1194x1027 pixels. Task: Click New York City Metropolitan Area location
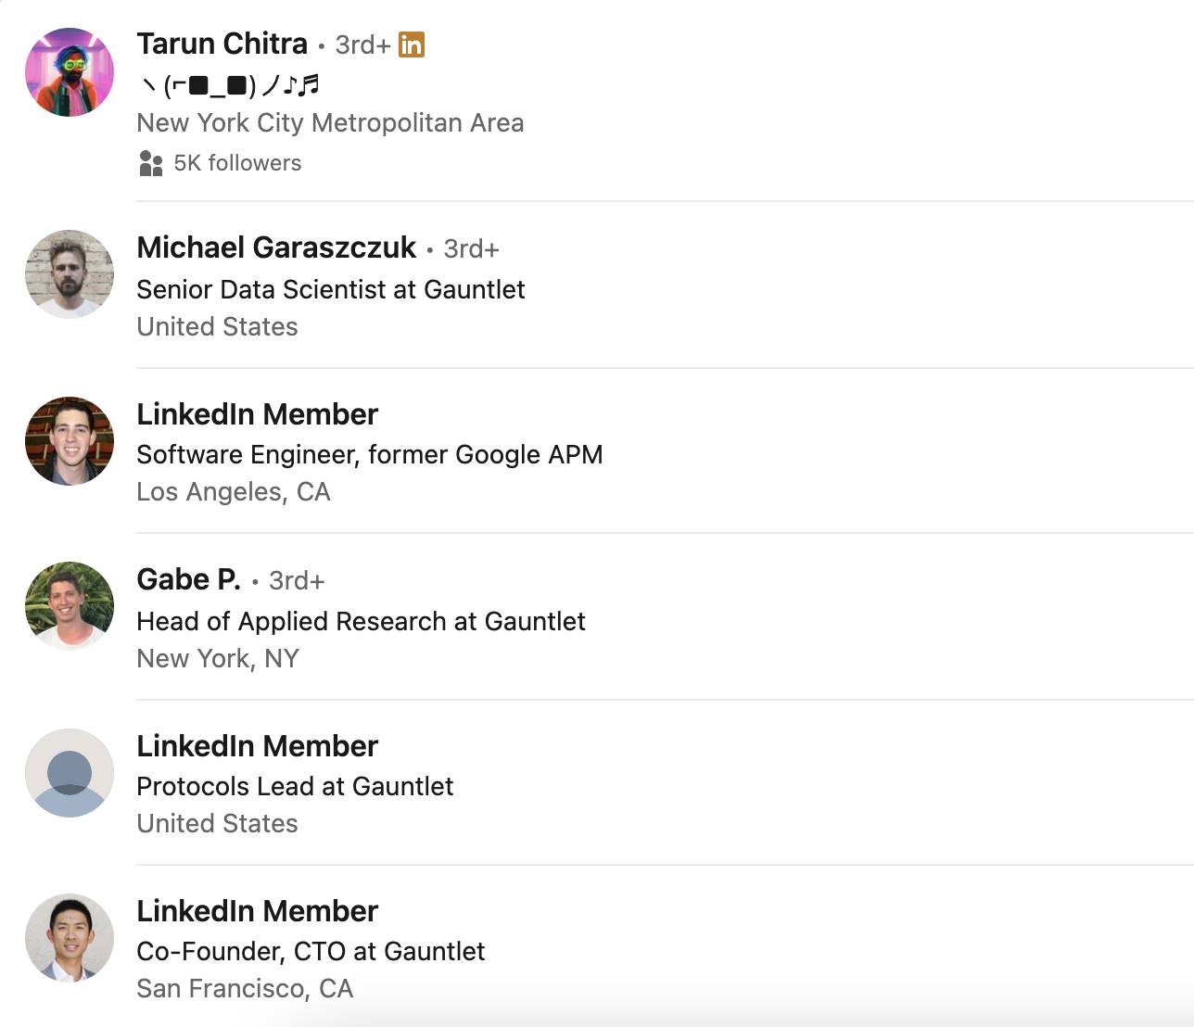point(331,123)
